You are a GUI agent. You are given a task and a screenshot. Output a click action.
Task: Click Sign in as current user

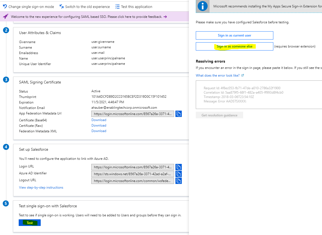tap(234, 35)
